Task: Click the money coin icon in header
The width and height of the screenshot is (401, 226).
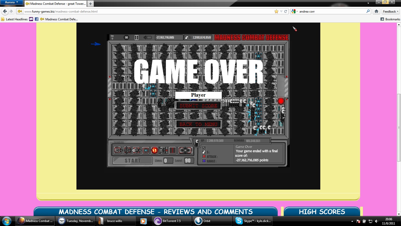Action: tap(186, 37)
